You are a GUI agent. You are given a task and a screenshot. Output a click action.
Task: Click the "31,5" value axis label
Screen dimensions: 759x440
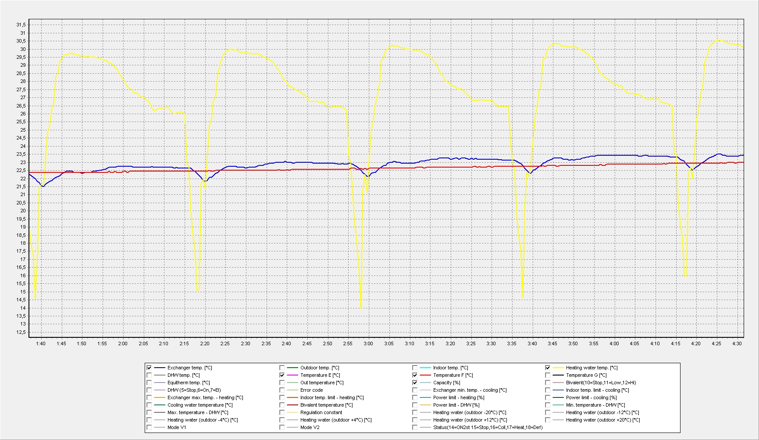[21, 25]
